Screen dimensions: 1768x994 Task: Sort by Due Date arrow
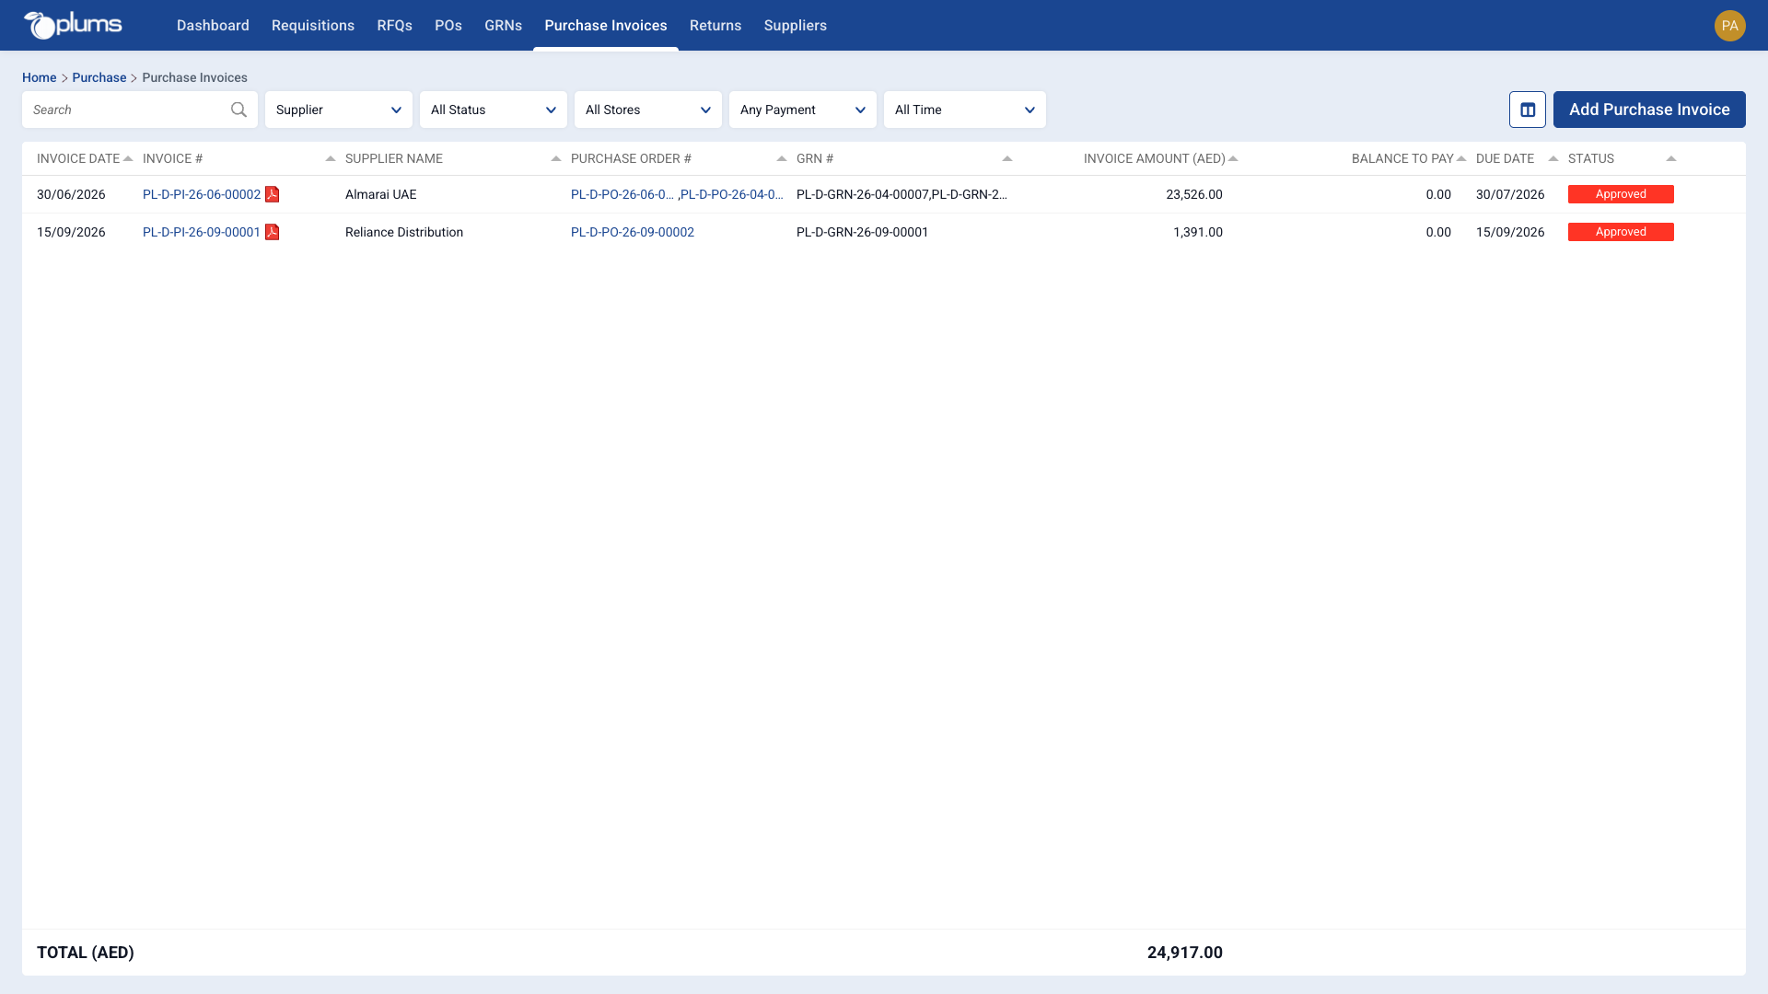pos(1553,158)
